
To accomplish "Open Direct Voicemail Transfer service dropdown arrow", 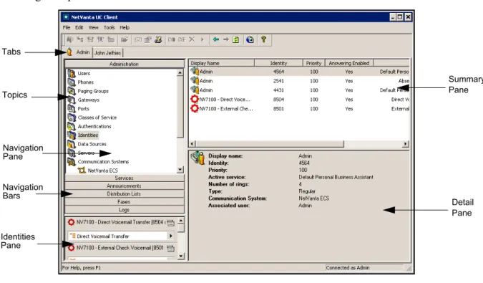I will [x=170, y=236].
